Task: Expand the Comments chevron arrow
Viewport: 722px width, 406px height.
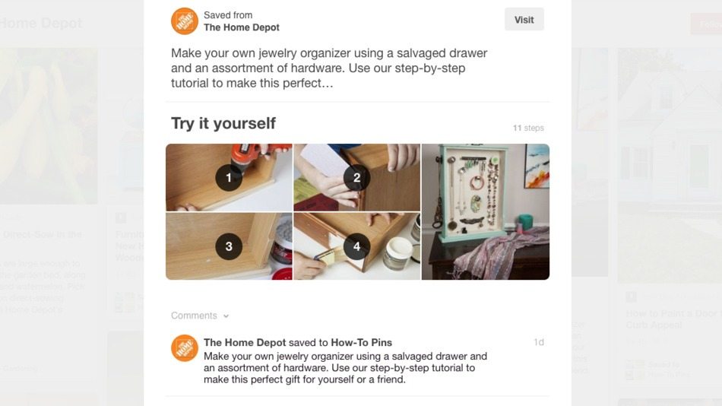Action: (226, 316)
